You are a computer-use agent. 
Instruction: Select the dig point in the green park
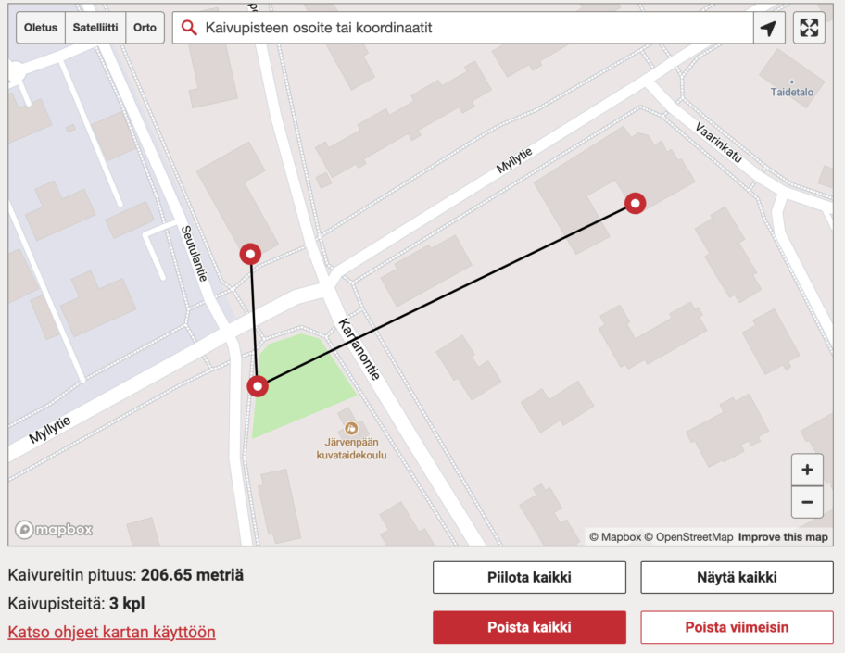(x=258, y=385)
